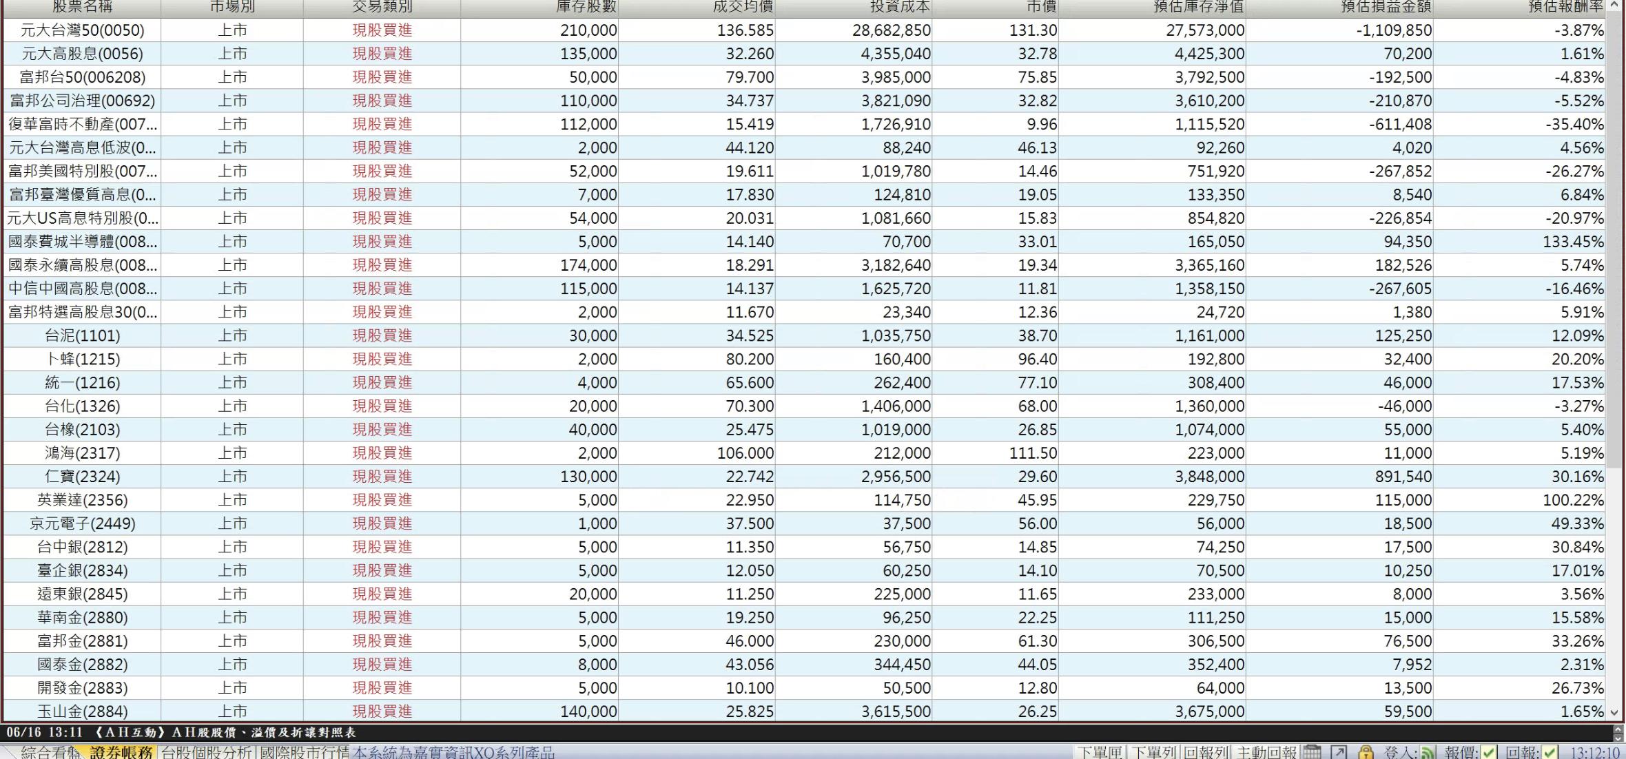Select the 英業達(2356) row
This screenshot has width=1626, height=759.
click(x=805, y=499)
